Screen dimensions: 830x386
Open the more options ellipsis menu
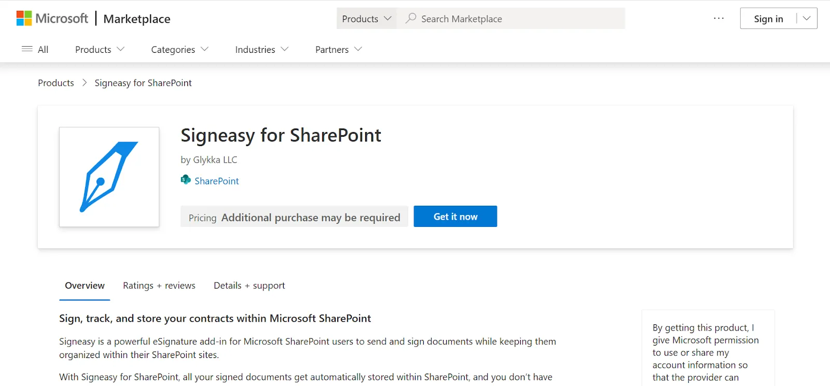point(718,18)
